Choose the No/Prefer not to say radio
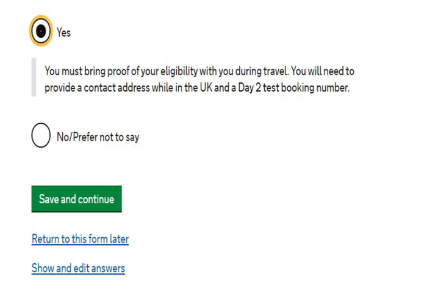 [40, 136]
